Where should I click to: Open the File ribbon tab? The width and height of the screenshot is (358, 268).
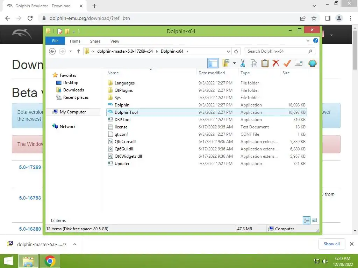pyautogui.click(x=55, y=41)
